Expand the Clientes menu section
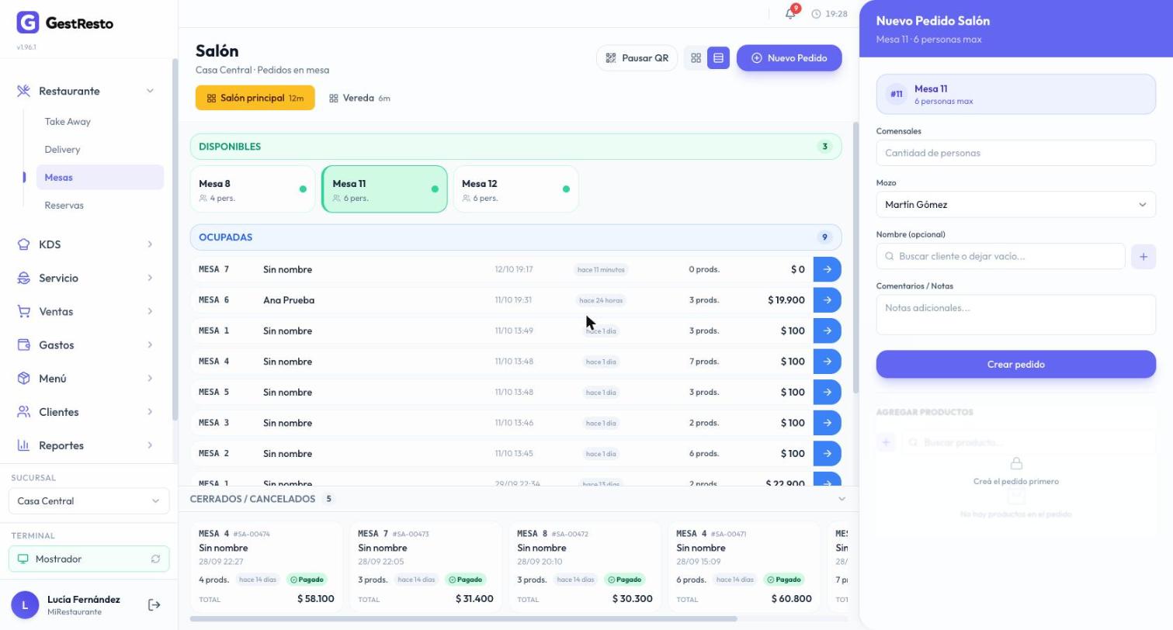The image size is (1173, 630). coord(150,412)
